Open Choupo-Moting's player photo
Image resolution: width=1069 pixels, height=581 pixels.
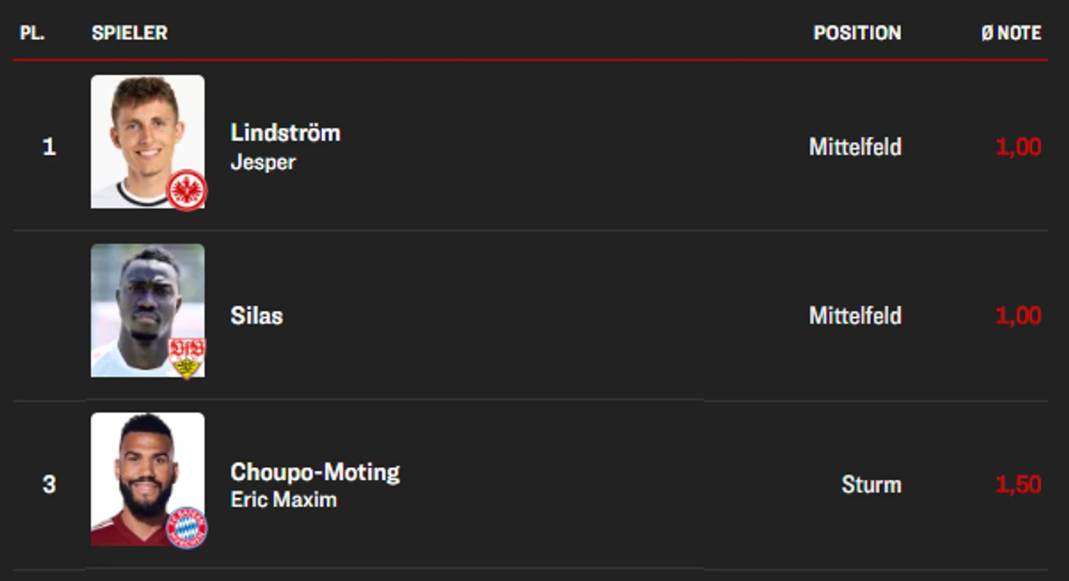143,473
